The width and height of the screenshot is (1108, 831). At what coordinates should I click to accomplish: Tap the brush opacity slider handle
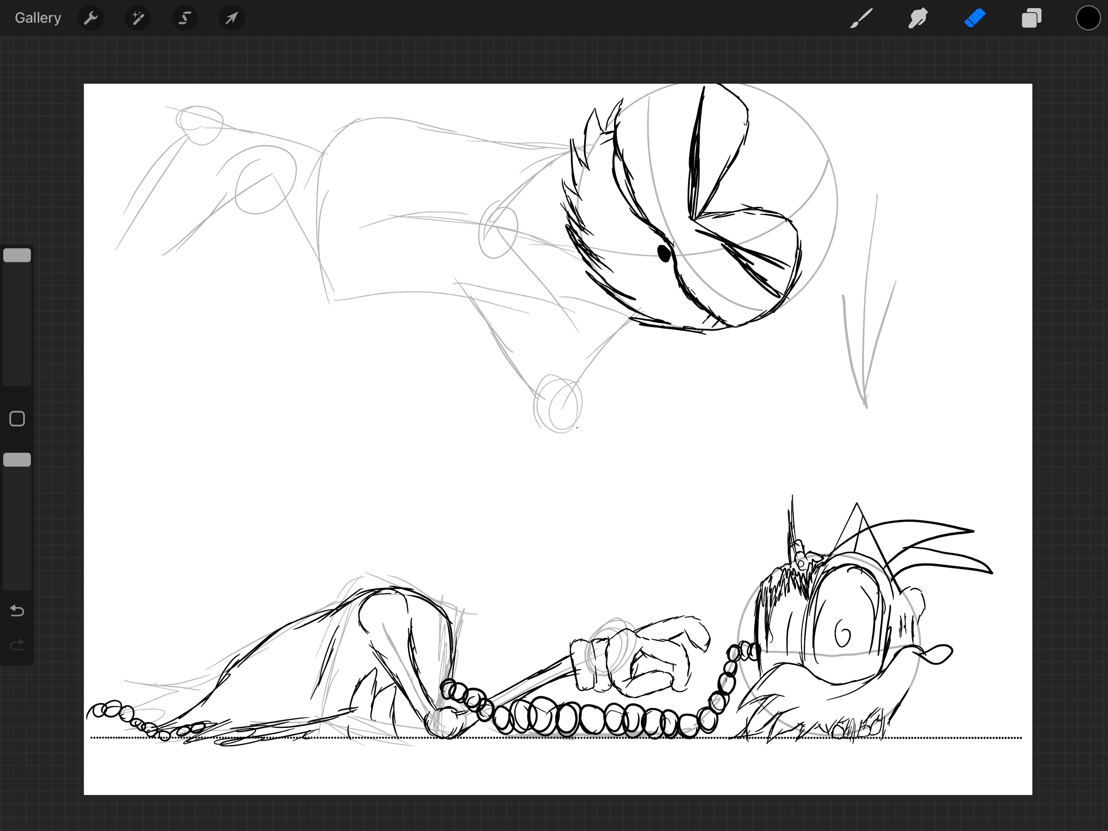pyautogui.click(x=17, y=460)
